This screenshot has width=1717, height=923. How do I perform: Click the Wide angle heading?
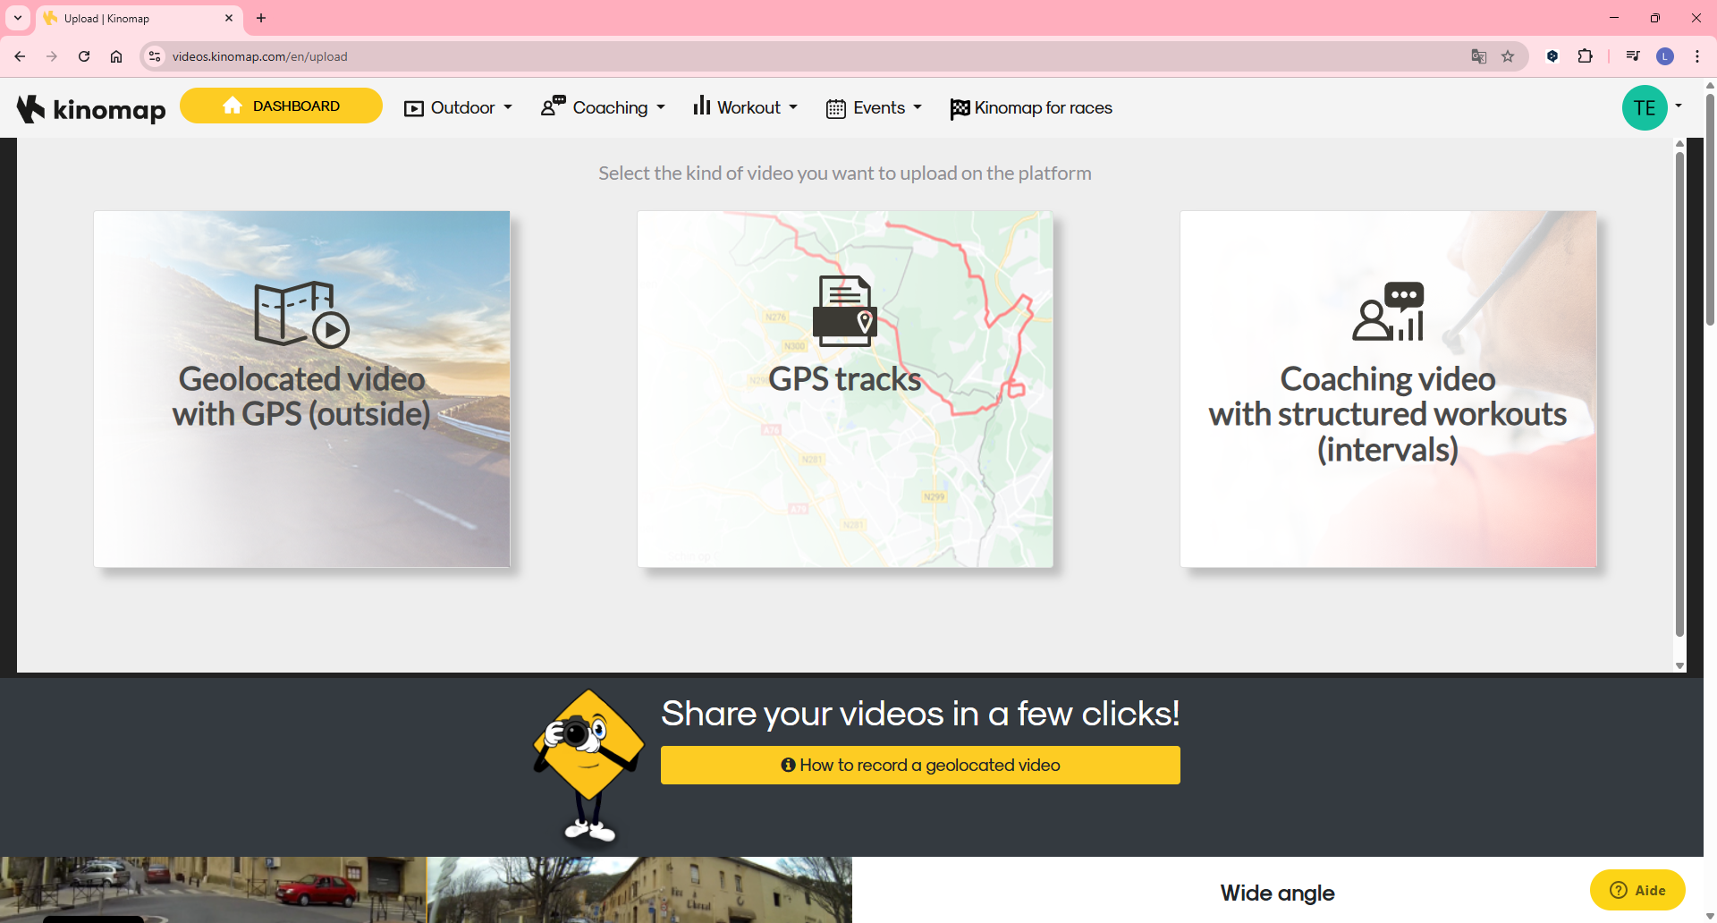(x=1277, y=893)
